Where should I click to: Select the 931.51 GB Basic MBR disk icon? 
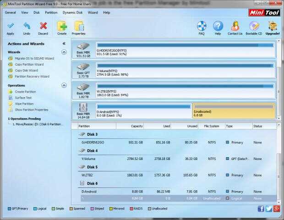83,46
